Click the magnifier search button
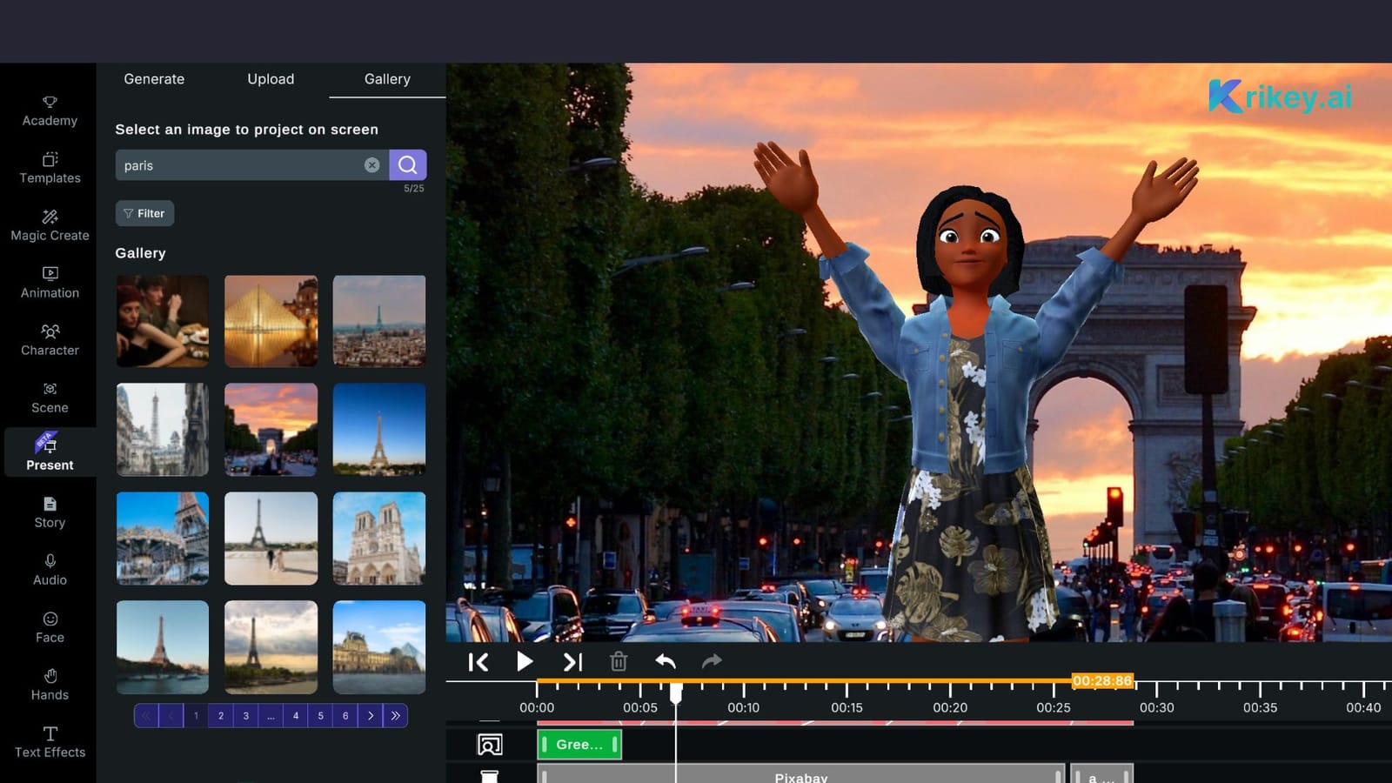This screenshot has height=783, width=1392. coord(407,165)
